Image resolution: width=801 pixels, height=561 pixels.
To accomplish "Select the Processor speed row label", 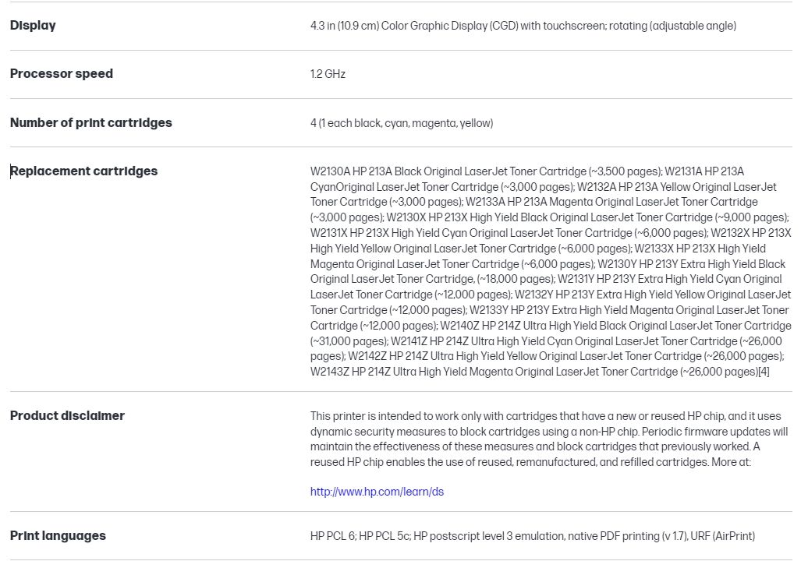I will 62,74.
